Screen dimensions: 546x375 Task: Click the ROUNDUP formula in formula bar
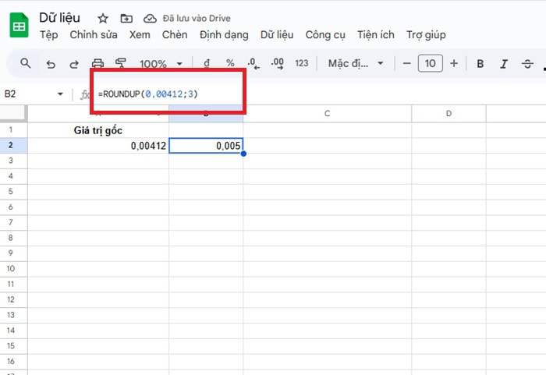click(147, 94)
